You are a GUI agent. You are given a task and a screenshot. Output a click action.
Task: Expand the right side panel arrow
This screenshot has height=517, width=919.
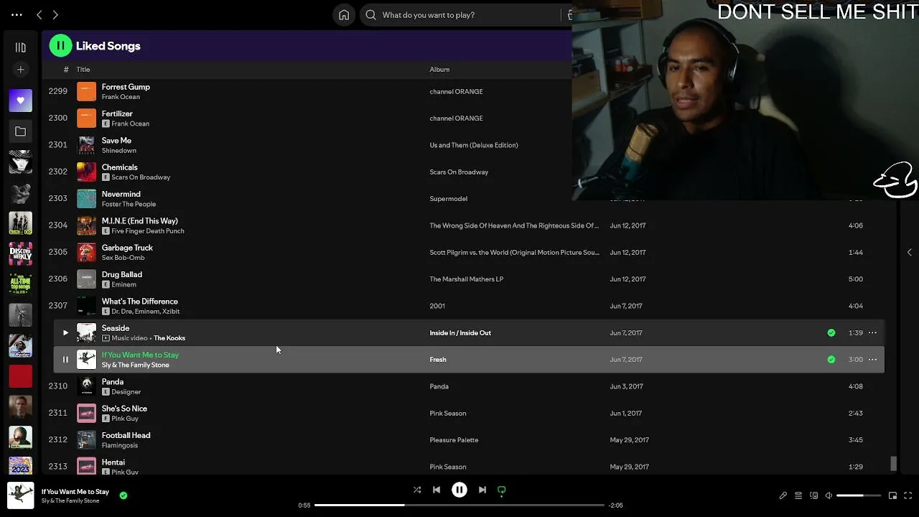[x=910, y=252]
